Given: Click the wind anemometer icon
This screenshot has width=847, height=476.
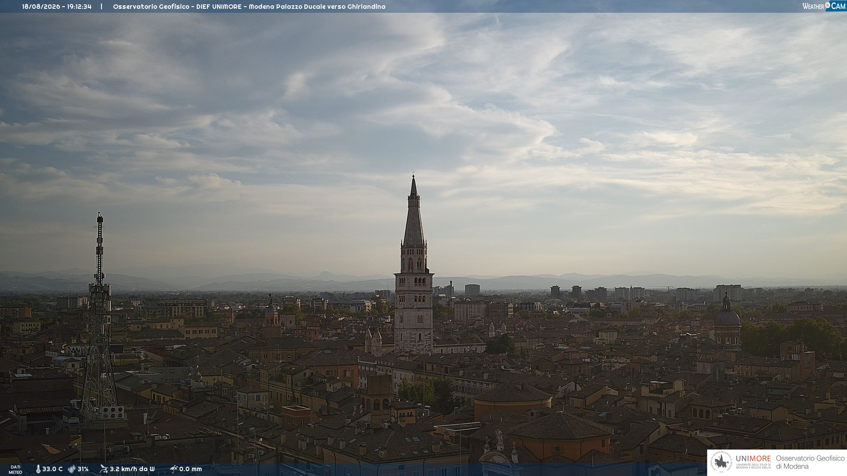Looking at the screenshot, I should coord(104,469).
